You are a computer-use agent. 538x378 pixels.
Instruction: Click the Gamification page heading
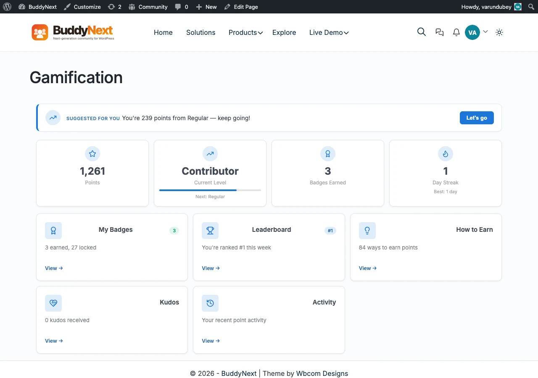[76, 78]
